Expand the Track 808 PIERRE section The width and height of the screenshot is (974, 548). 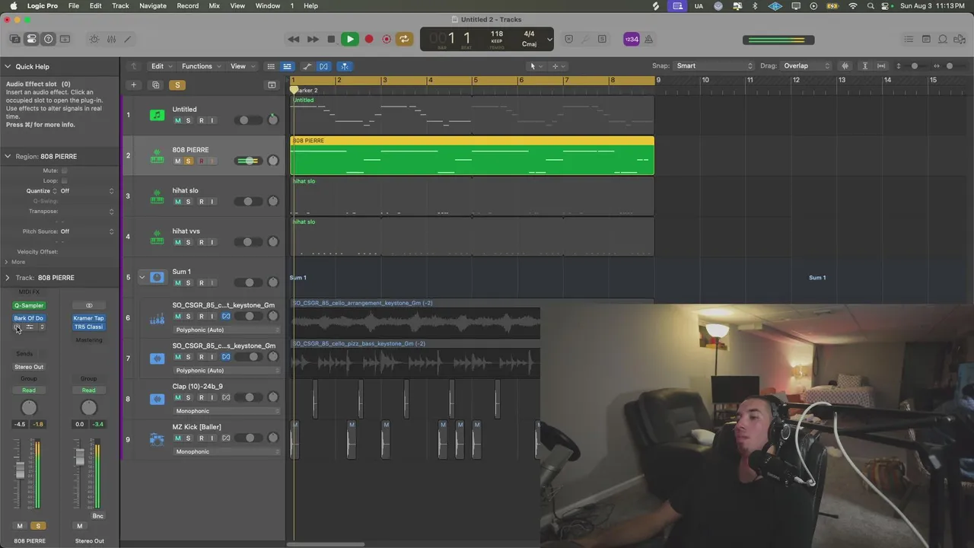[7, 278]
